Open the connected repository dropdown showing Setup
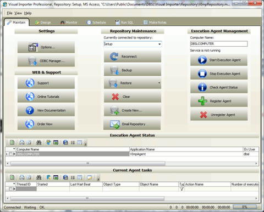Screen dimensions: 264x212 tap(133, 44)
